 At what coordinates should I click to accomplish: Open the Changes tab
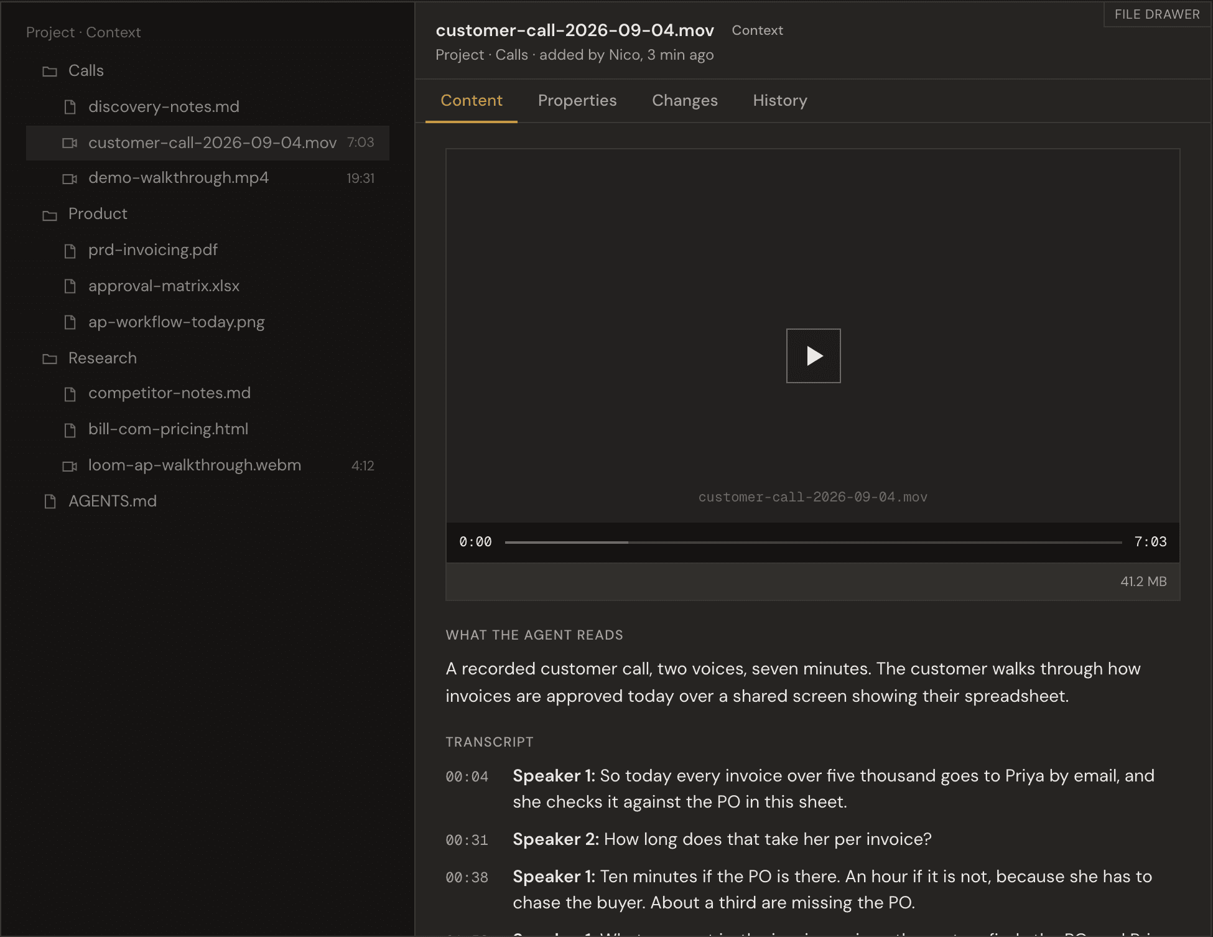(685, 101)
